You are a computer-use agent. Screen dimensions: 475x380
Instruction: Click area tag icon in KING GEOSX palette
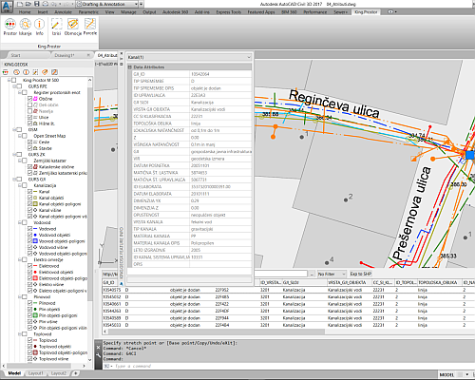[x=45, y=72]
